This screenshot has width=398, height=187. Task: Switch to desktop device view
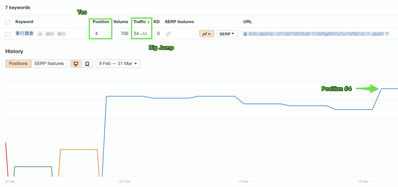pyautogui.click(x=76, y=64)
